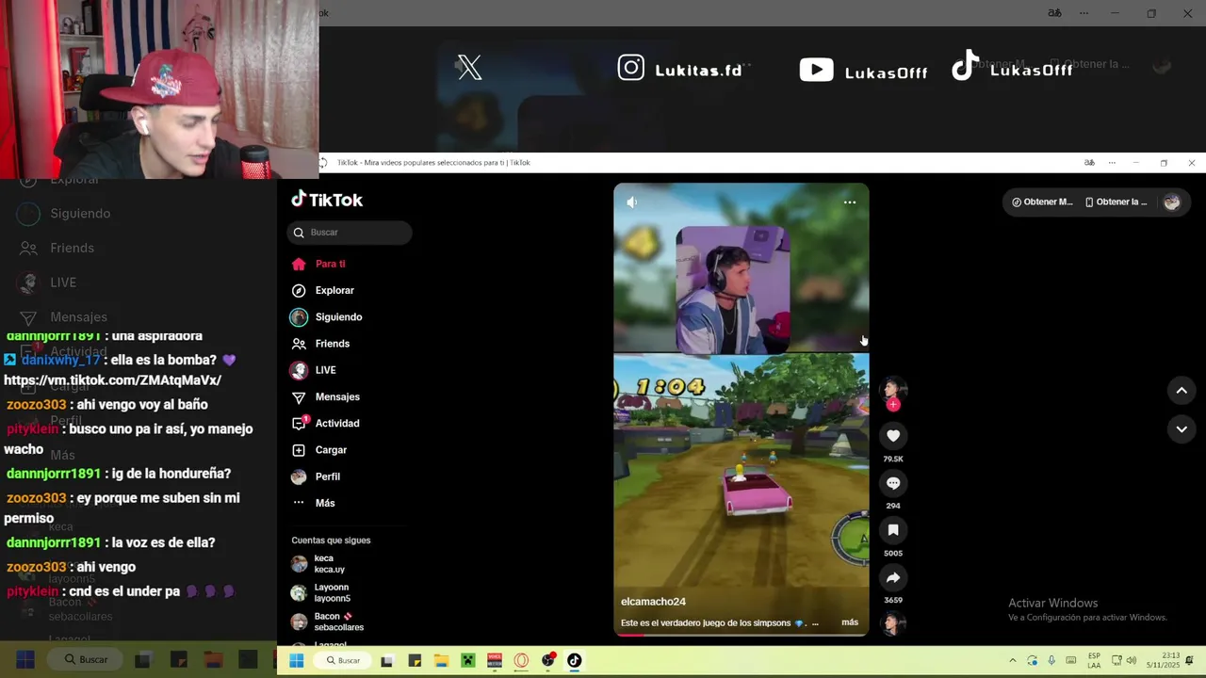Click the Obtener la ... app button
The width and height of the screenshot is (1206, 678).
tap(1116, 202)
